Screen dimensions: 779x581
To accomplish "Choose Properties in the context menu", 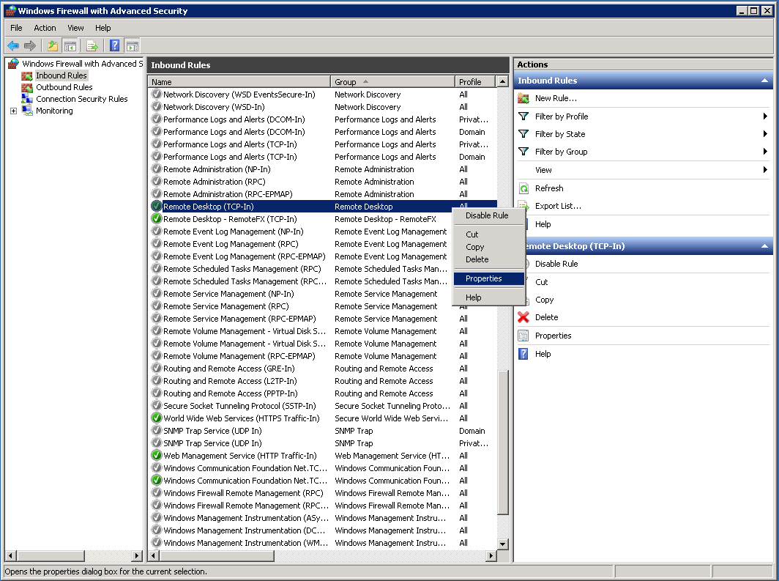I will pyautogui.click(x=489, y=279).
